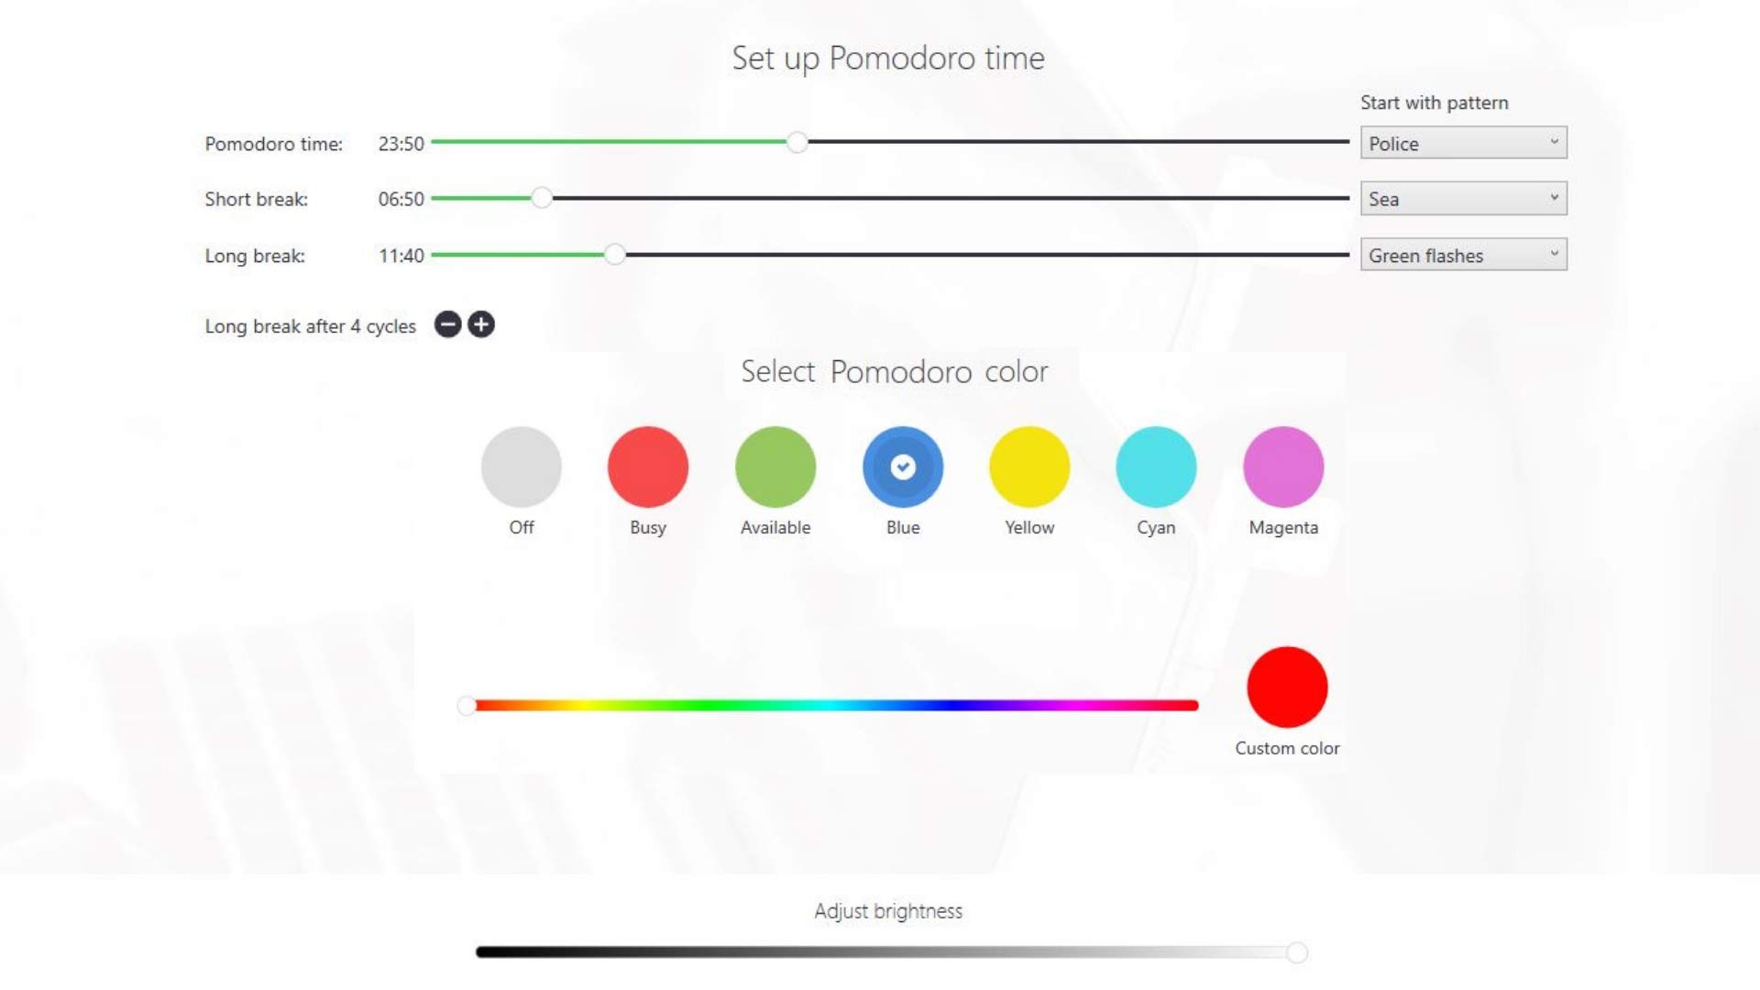1760x990 pixels.
Task: Choose the Yellow color circle
Action: point(1029,467)
